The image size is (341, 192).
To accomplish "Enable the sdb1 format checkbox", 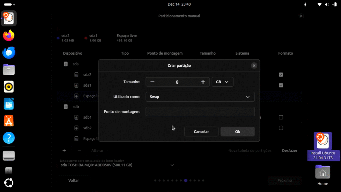I will click(x=281, y=117).
